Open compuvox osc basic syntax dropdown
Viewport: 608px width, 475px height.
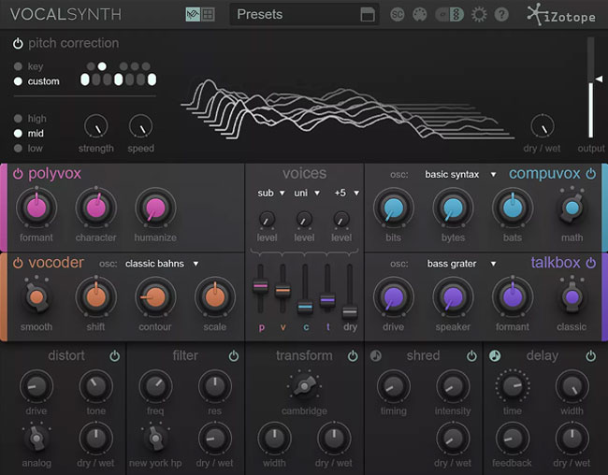click(x=460, y=175)
